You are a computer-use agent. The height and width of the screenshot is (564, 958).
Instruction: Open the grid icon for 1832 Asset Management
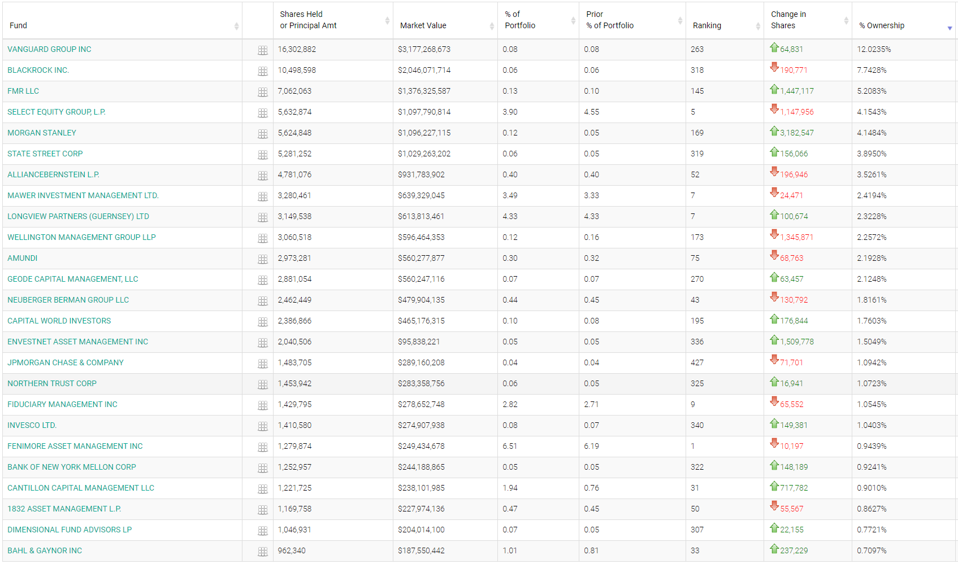click(x=263, y=510)
